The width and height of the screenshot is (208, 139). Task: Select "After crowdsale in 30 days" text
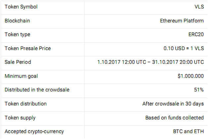point(173,104)
